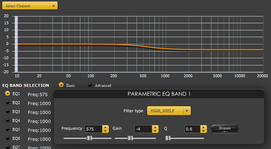
Task: Click the Frequency value field
Action: 93,129
